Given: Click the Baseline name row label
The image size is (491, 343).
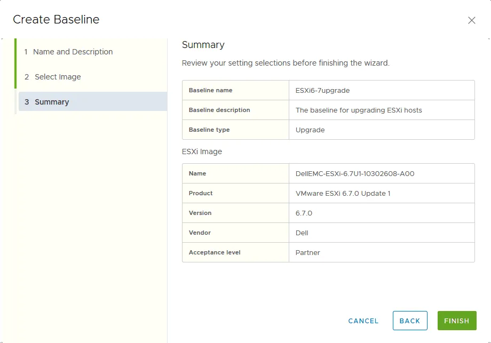Looking at the screenshot, I should coord(210,90).
